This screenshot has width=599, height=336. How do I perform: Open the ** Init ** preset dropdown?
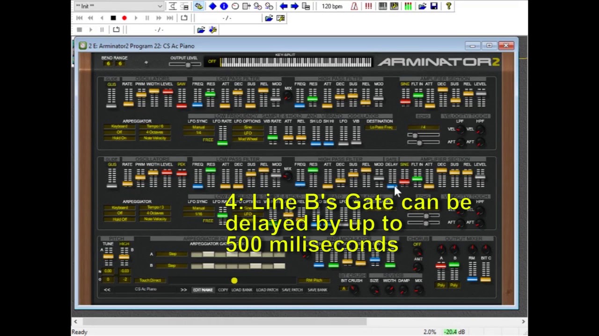(x=118, y=6)
